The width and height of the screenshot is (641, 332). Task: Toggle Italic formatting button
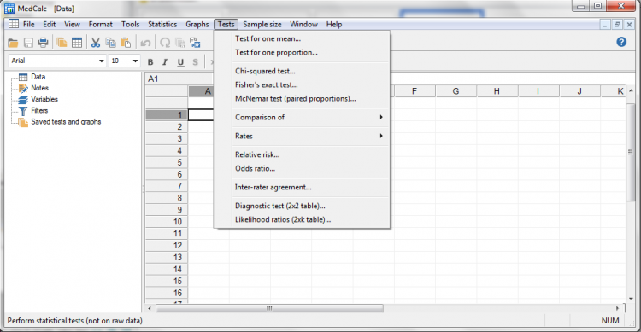click(165, 62)
